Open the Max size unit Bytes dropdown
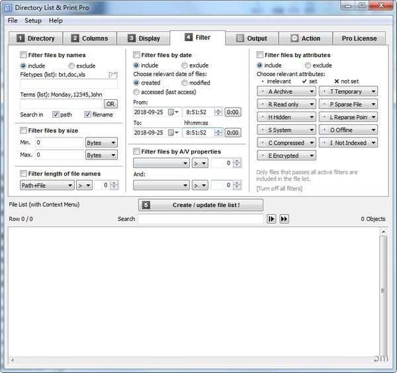Image resolution: width=397 pixels, height=373 pixels. coord(101,155)
